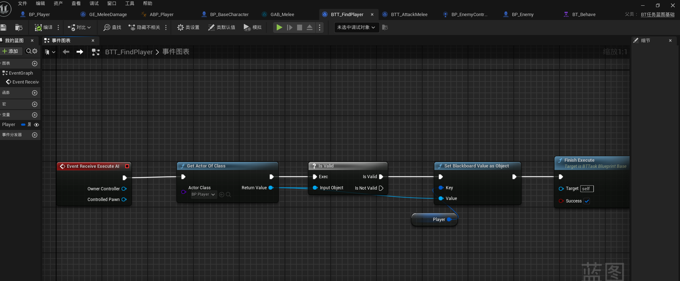Open the 调试 menu
The width and height of the screenshot is (680, 281).
[x=94, y=4]
